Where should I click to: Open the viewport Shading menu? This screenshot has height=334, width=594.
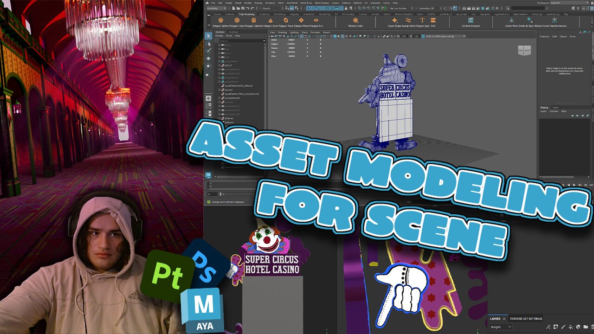[x=282, y=32]
